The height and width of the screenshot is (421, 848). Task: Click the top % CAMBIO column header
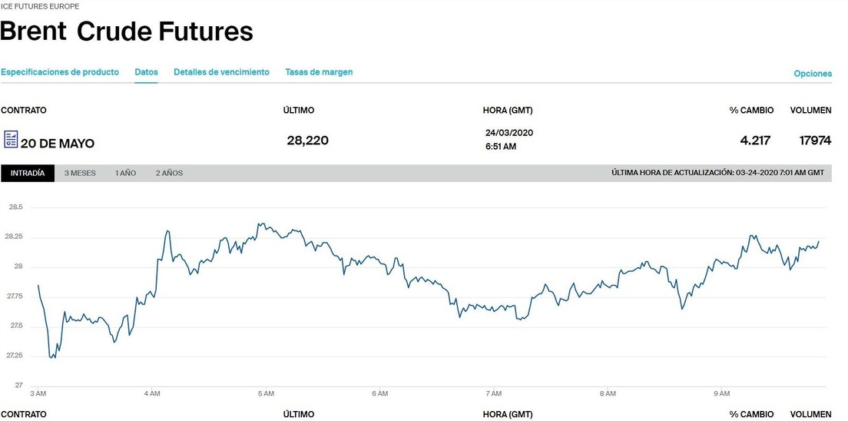click(x=751, y=110)
